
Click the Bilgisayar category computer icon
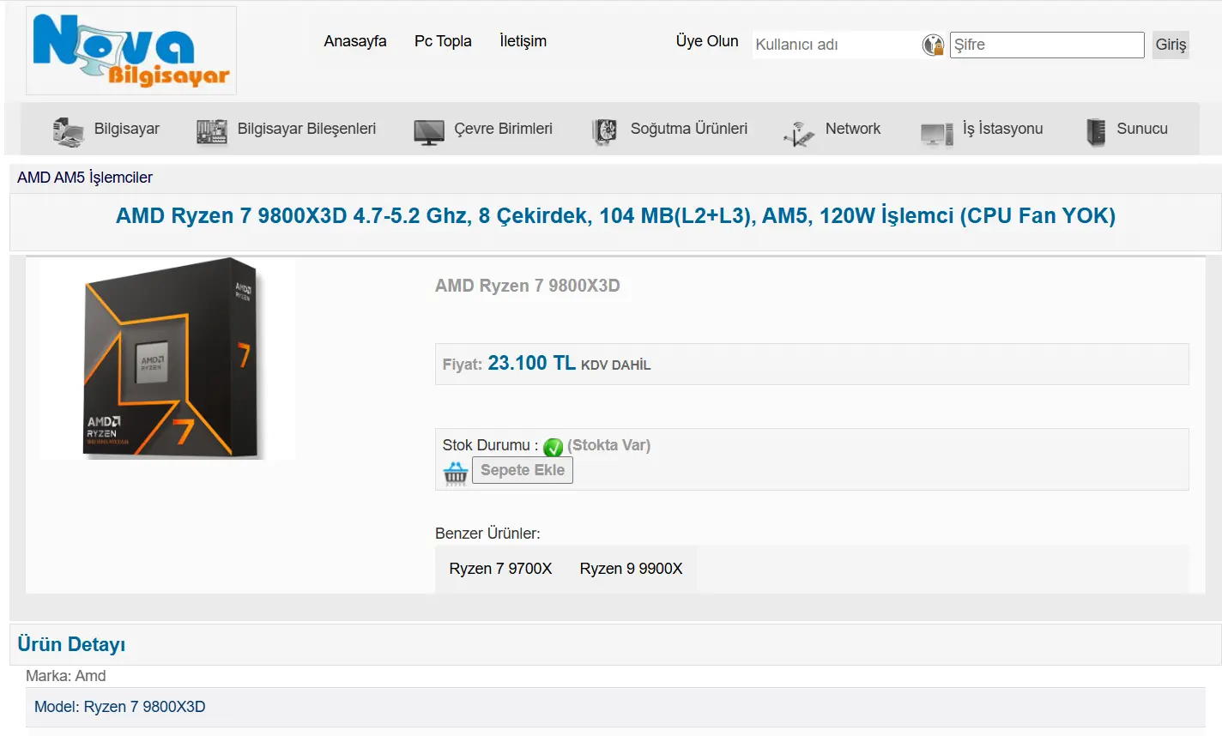pyautogui.click(x=69, y=131)
